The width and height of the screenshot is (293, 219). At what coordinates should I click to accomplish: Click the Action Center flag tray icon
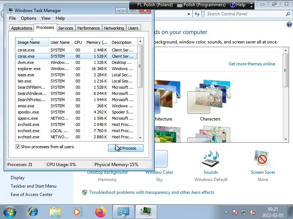[x=235, y=212]
